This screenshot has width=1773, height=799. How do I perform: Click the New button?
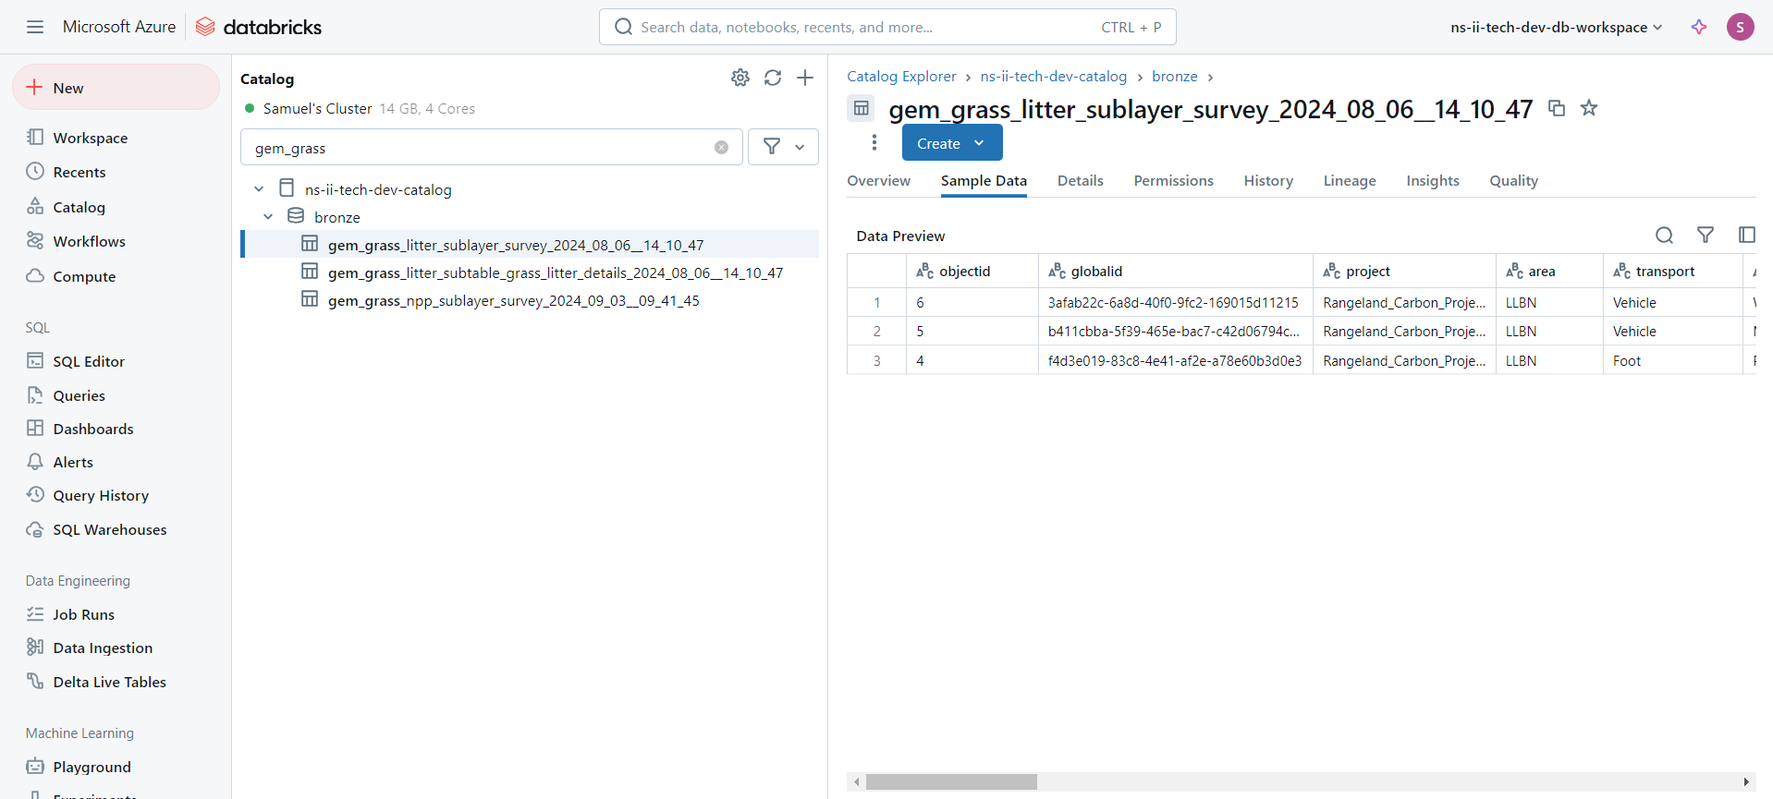[x=116, y=88]
